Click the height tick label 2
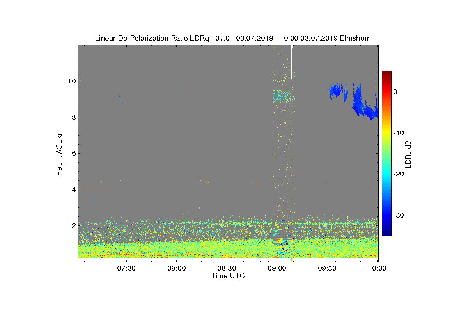The width and height of the screenshot is (468, 312). click(73, 226)
